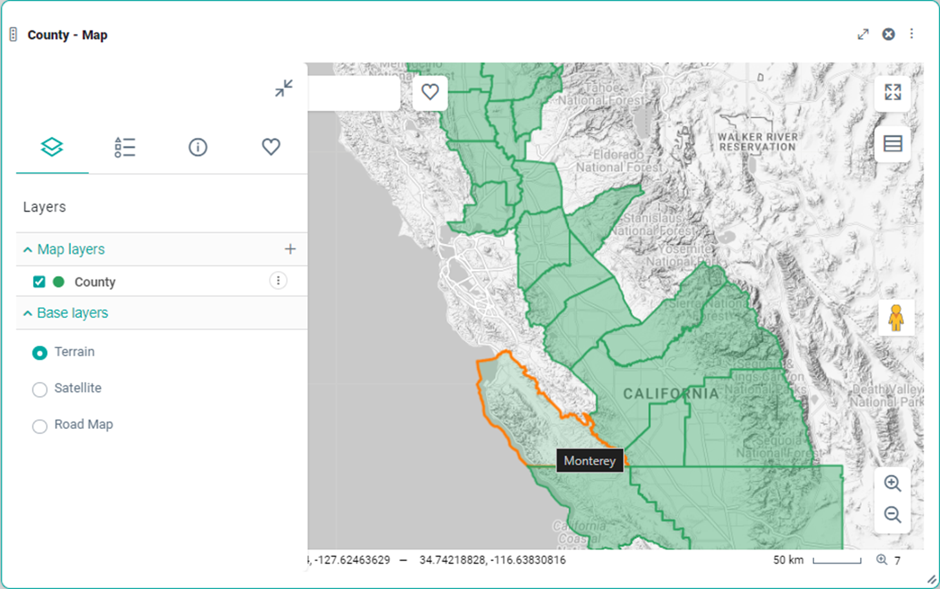Switch to the Info tab
940x589 pixels.
198,147
